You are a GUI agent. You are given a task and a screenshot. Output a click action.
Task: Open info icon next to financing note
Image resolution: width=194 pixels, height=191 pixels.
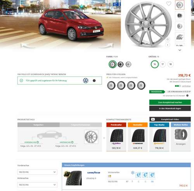(187, 96)
